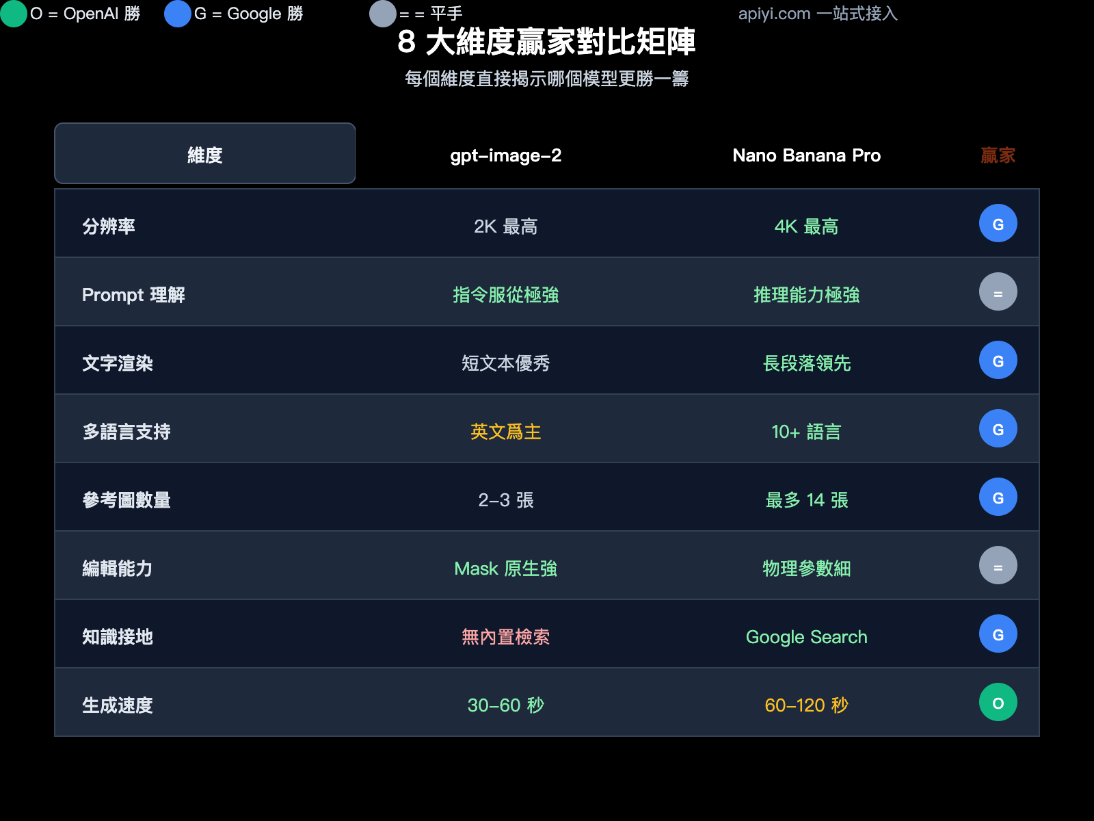The height and width of the screenshot is (821, 1094).
Task: Toggle the 英文爲主 multilingual status cell
Action: [505, 432]
